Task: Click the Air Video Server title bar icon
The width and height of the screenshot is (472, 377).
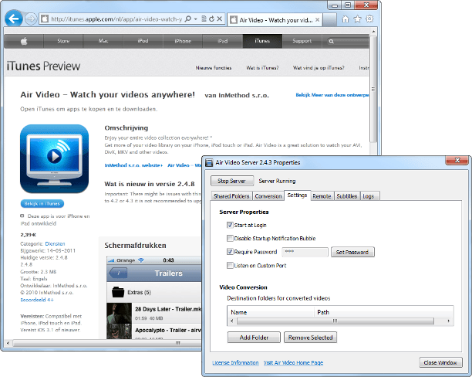Action: pos(209,162)
